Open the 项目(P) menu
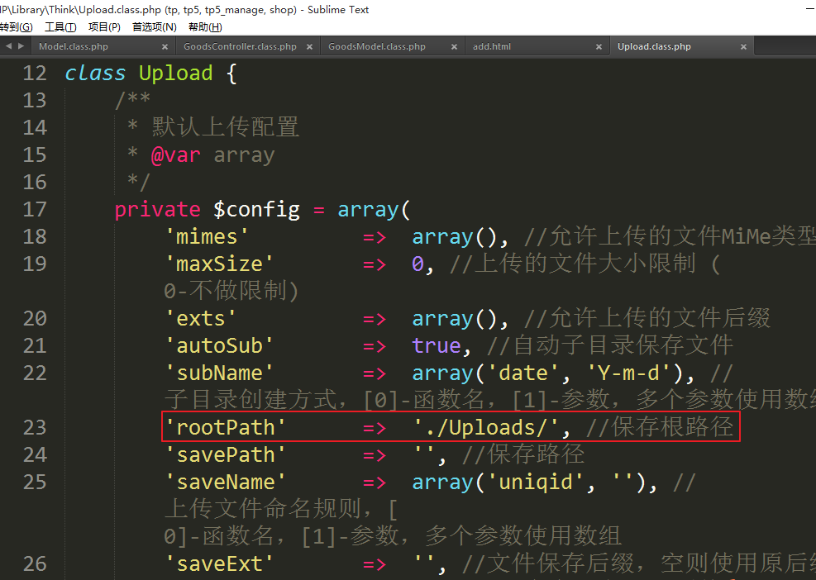The image size is (816, 580). pos(104,27)
